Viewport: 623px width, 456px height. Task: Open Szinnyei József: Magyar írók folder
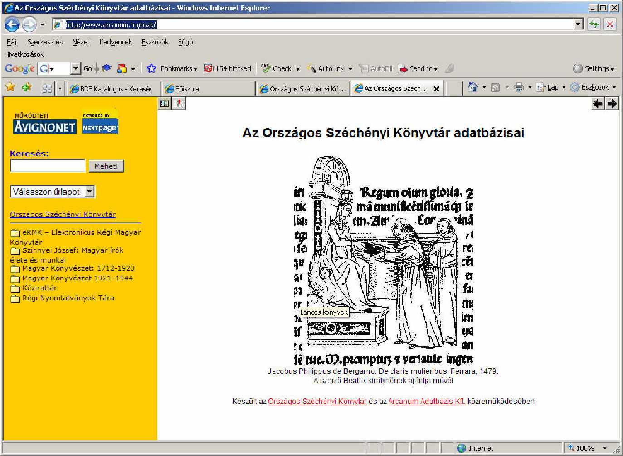(x=67, y=255)
